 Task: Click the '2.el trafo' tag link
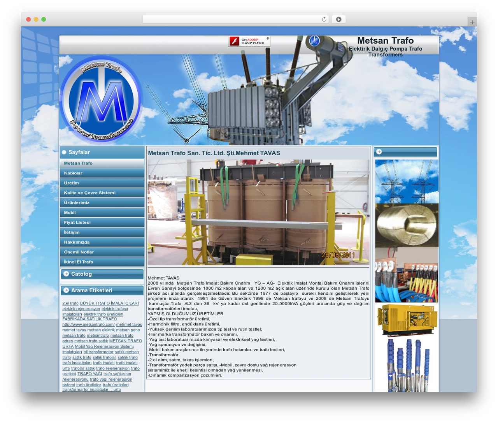[x=70, y=303]
